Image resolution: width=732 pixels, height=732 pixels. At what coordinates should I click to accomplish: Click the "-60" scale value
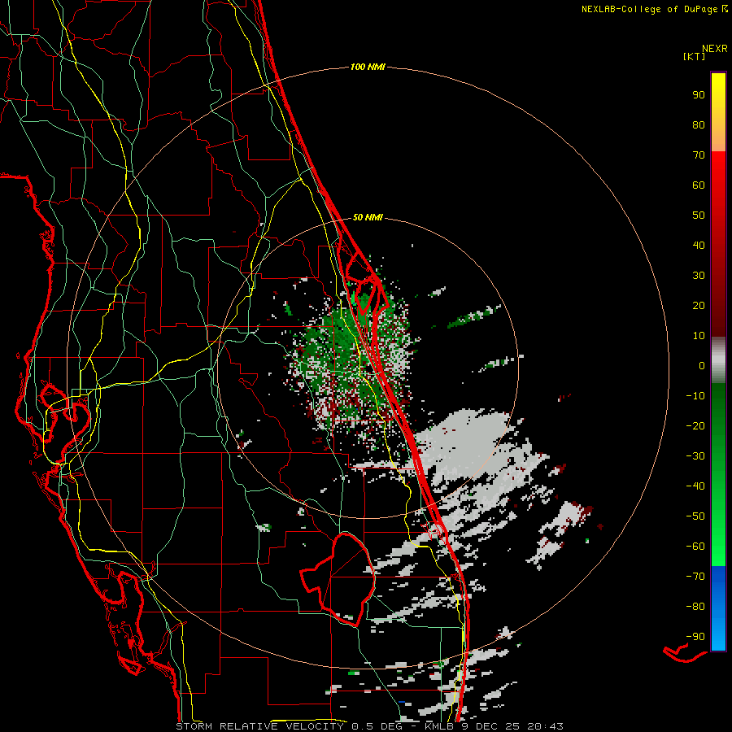(695, 547)
